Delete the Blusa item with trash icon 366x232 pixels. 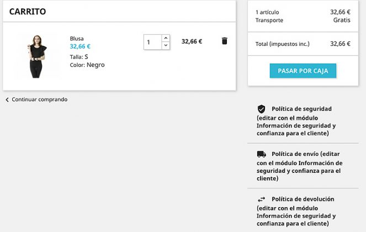tap(224, 41)
